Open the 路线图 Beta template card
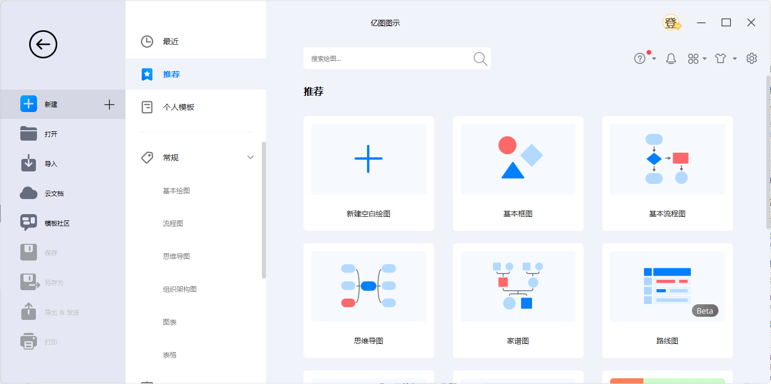Viewport: 771px width, 384px height. click(x=667, y=301)
